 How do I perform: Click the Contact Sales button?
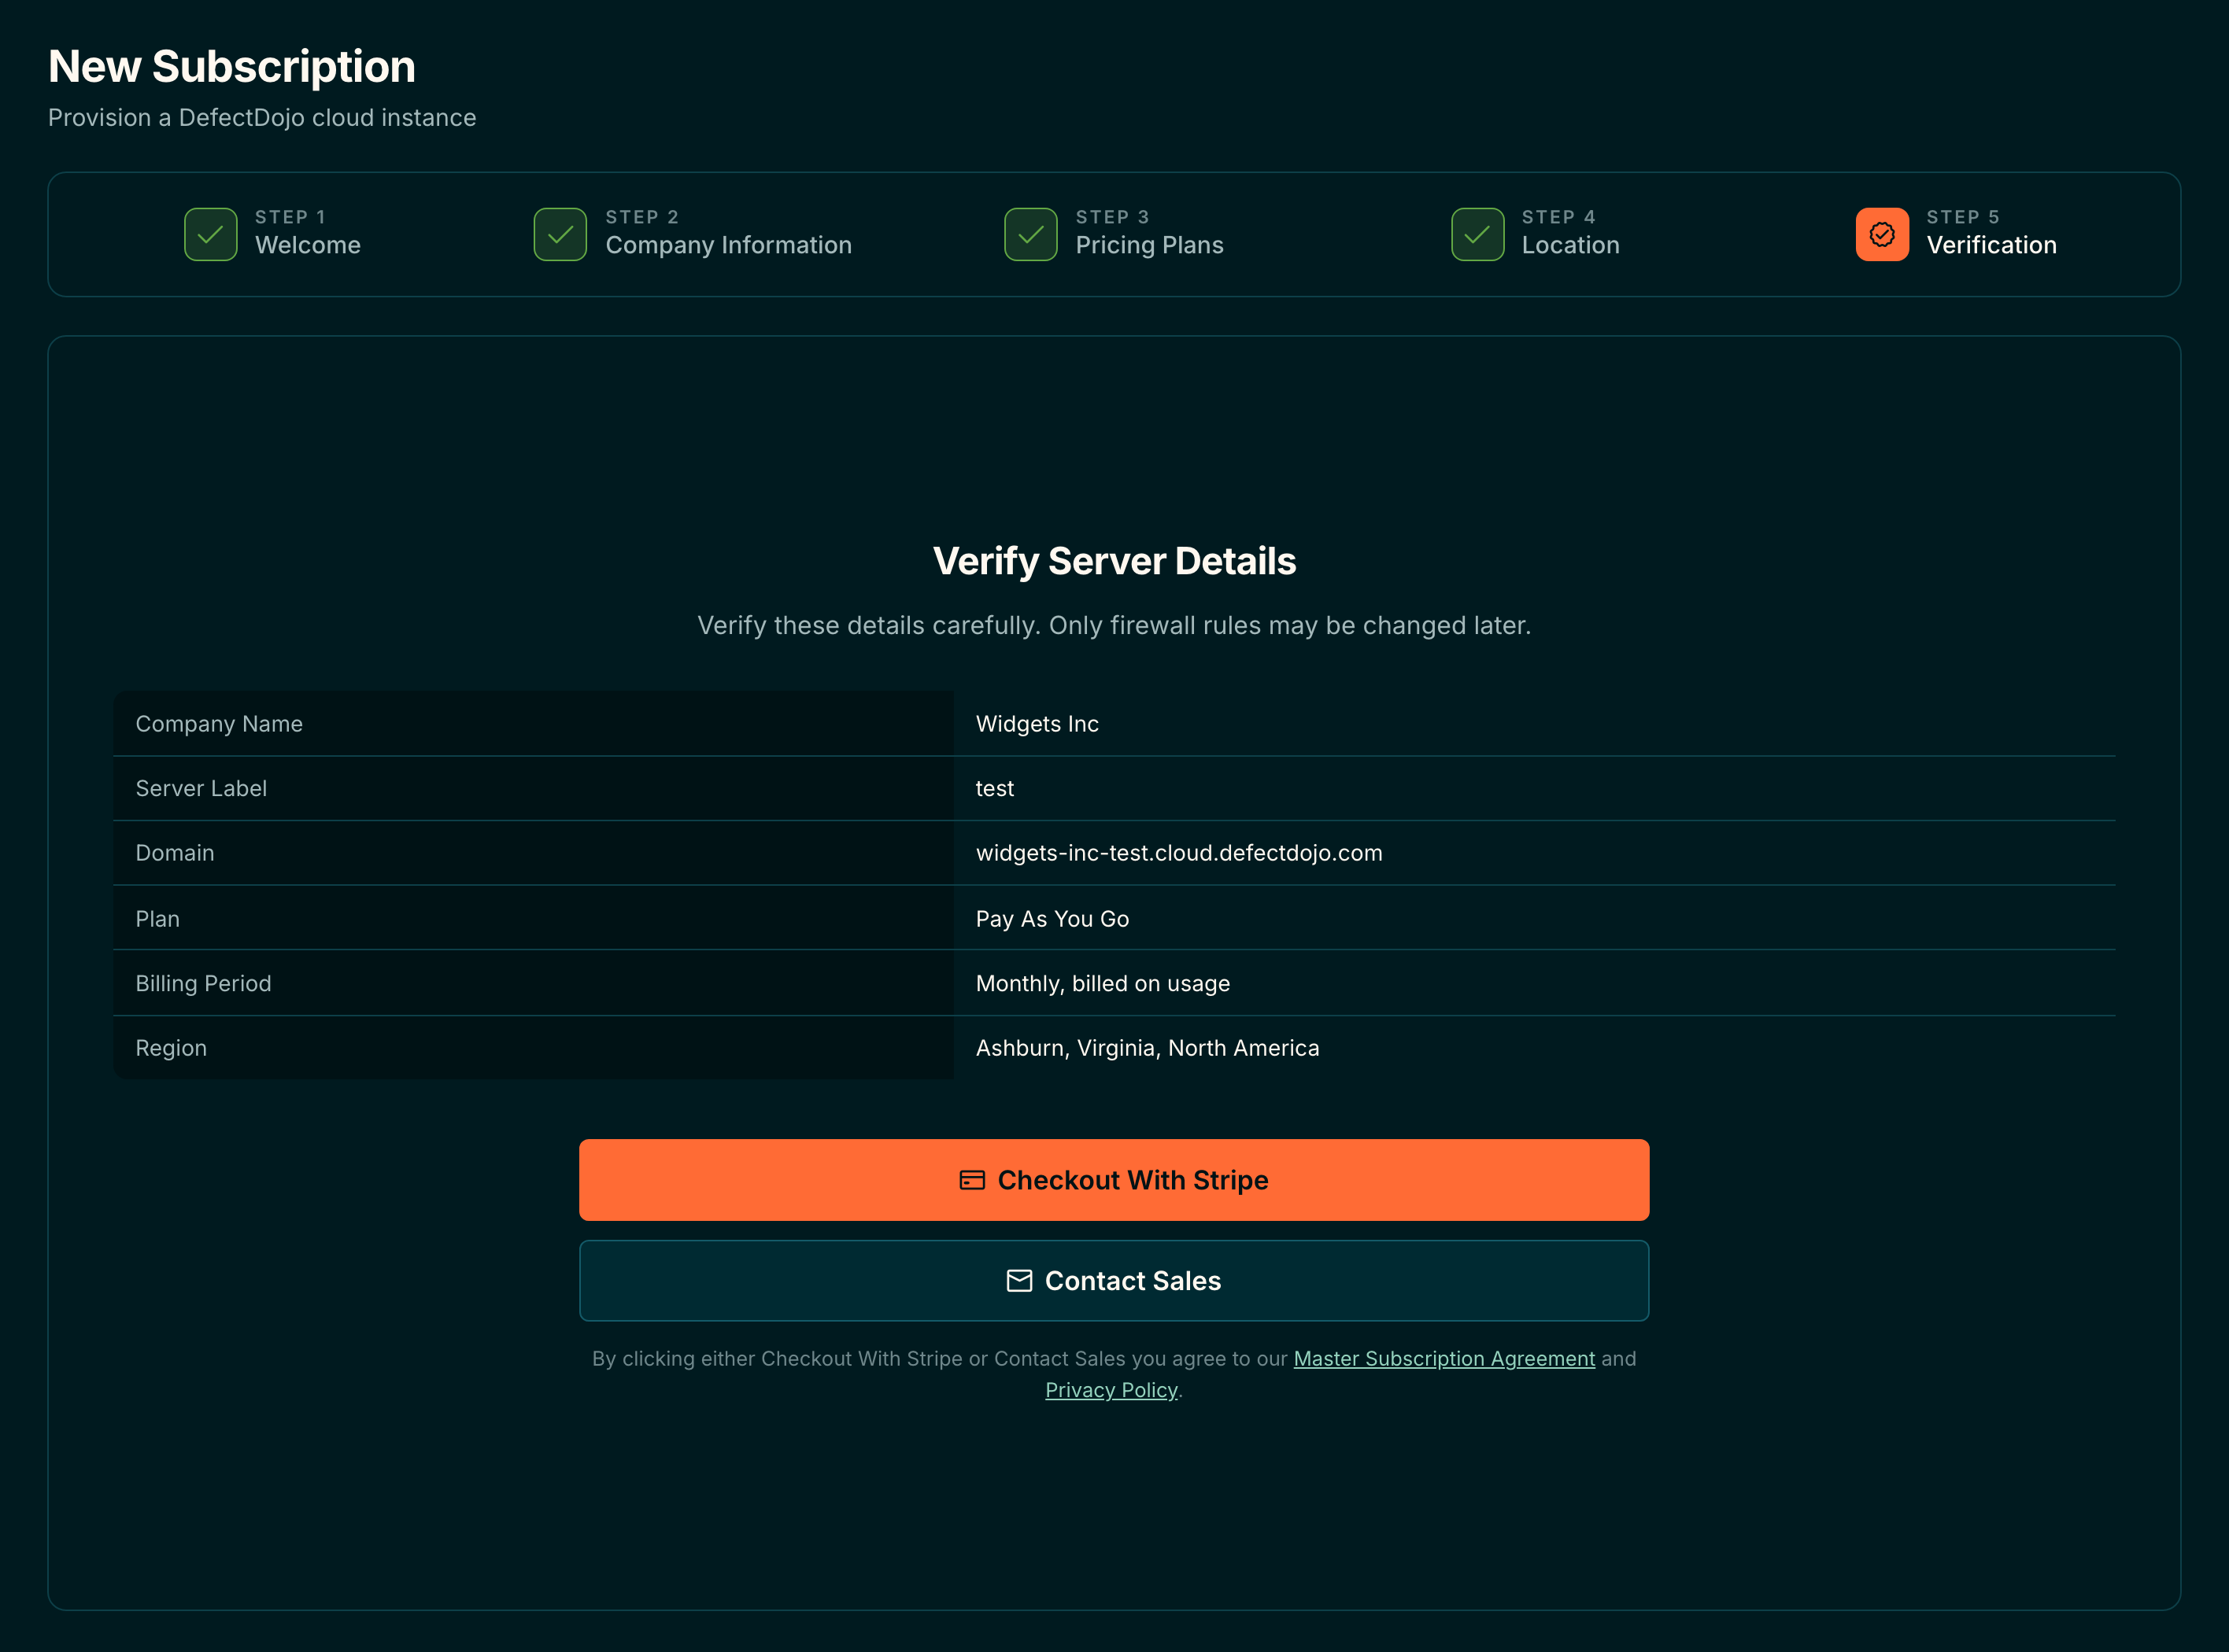pyautogui.click(x=1114, y=1281)
